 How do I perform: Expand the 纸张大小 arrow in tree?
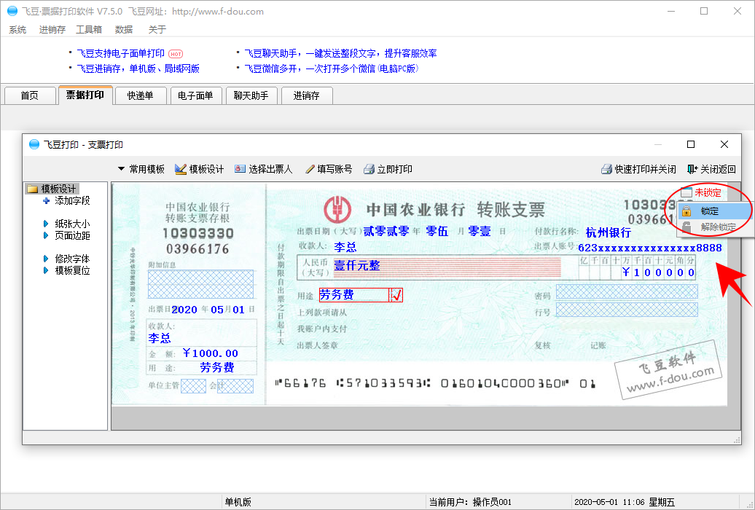pyautogui.click(x=46, y=224)
